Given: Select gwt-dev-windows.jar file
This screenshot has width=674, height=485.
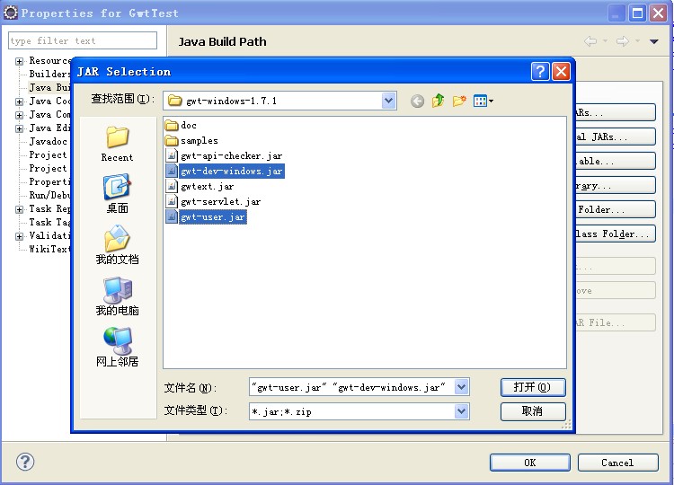Looking at the screenshot, I should coord(226,171).
